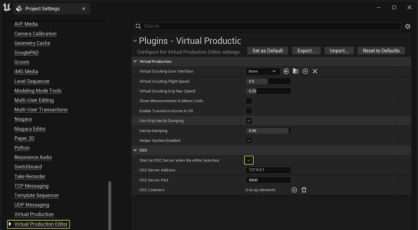Uncheck Start an OSC Server on launch
The width and height of the screenshot is (418, 230).
(x=249, y=160)
